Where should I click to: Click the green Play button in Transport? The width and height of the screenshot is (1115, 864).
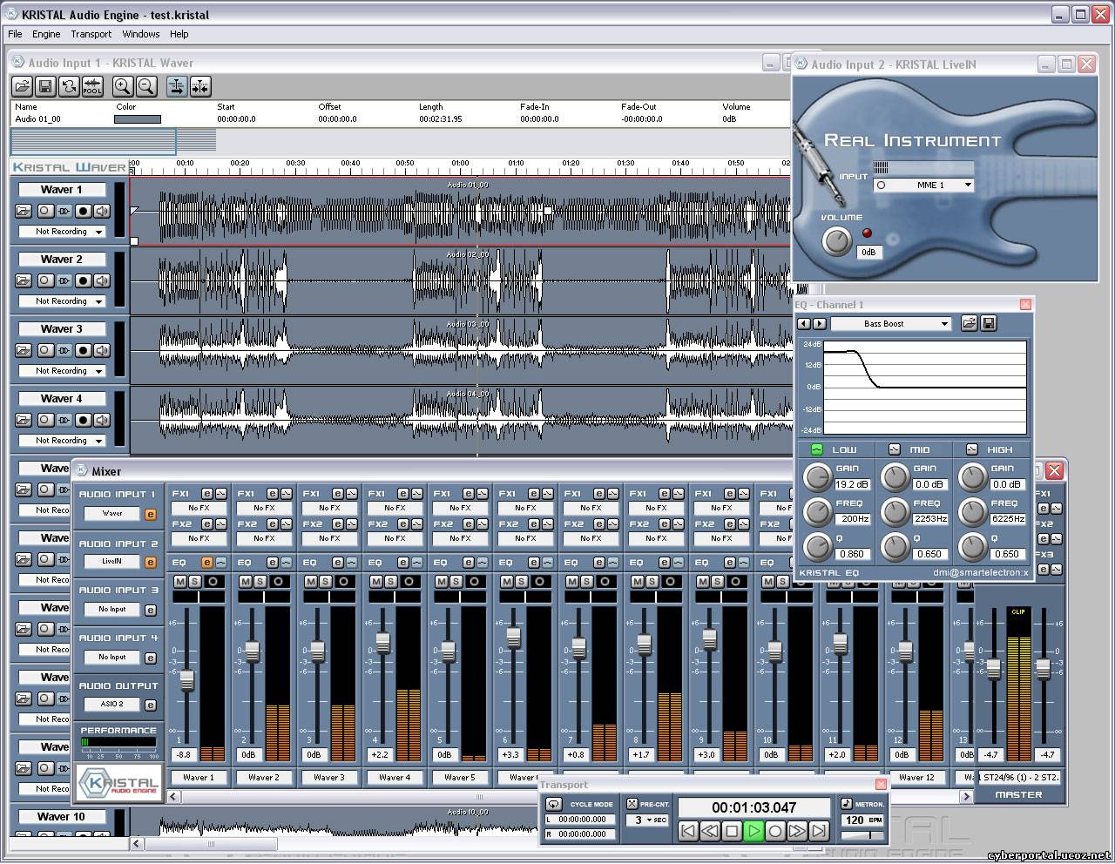point(753,831)
